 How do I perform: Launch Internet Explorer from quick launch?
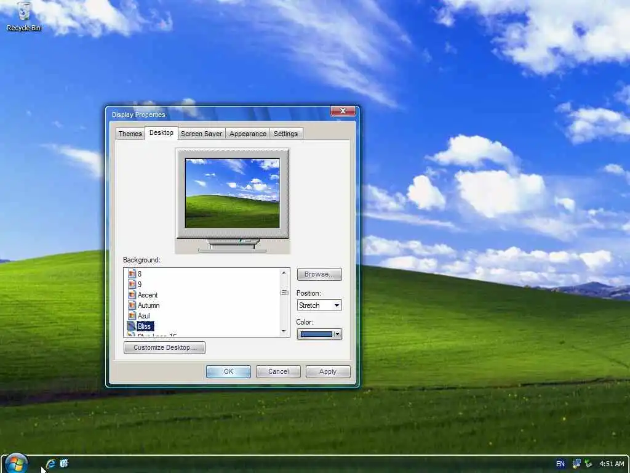pyautogui.click(x=50, y=464)
